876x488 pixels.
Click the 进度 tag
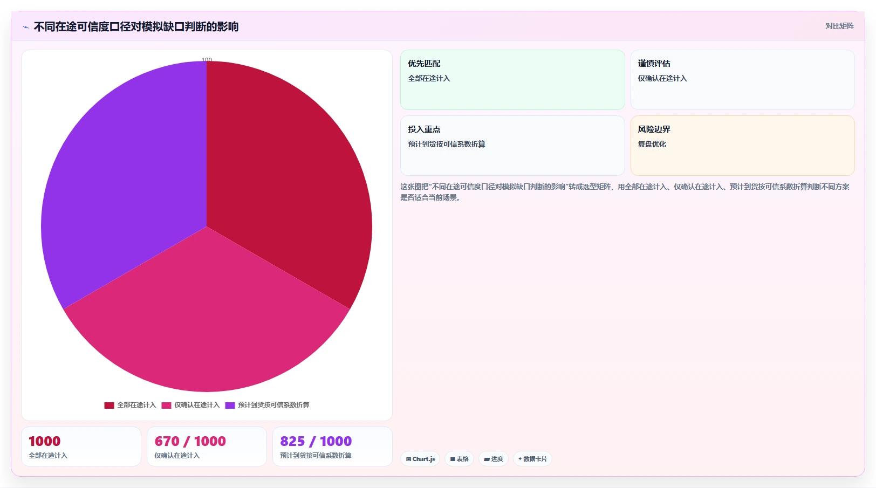pos(494,459)
